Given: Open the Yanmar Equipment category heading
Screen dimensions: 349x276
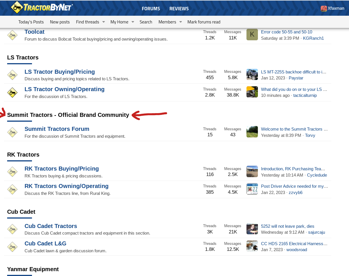Looking at the screenshot, I should pos(33,269).
